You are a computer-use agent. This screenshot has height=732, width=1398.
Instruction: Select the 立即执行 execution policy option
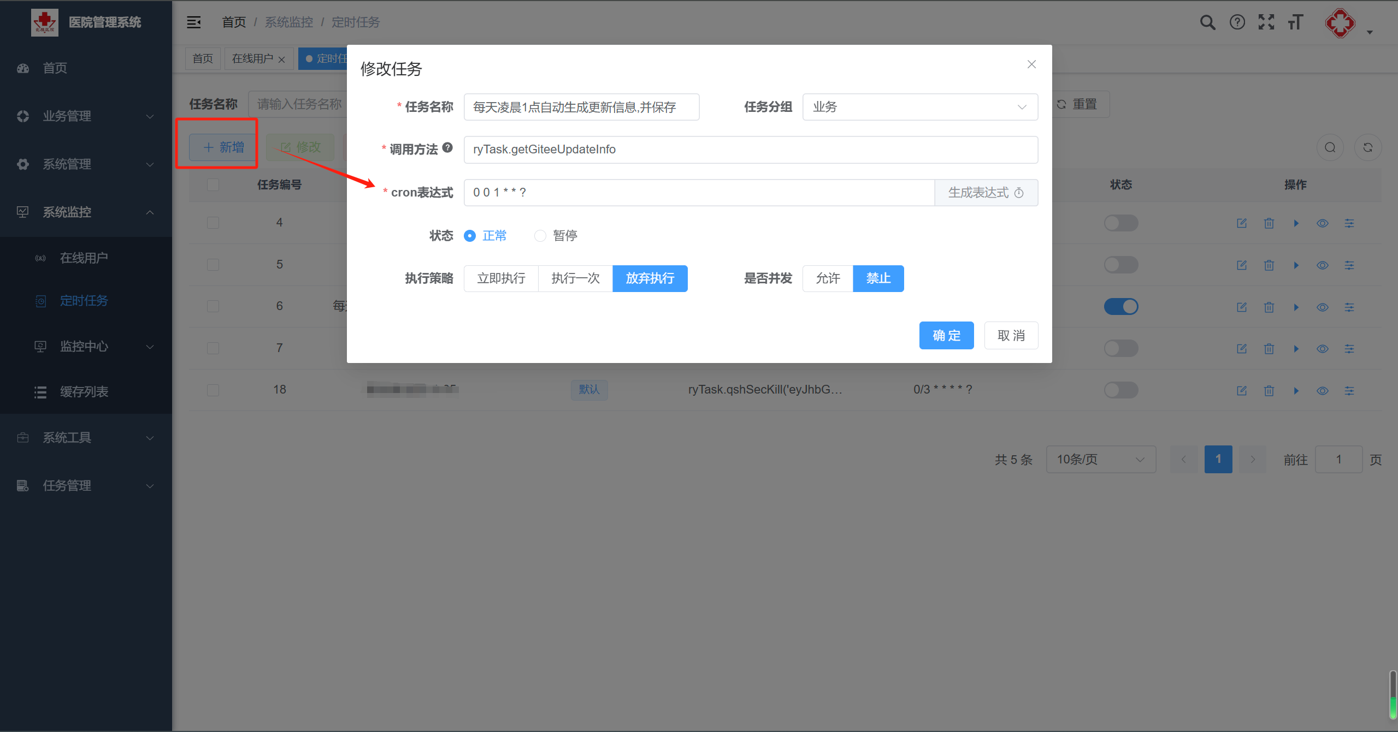pyautogui.click(x=501, y=278)
